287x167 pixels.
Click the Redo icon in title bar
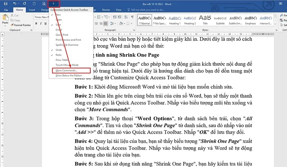click(24, 4)
